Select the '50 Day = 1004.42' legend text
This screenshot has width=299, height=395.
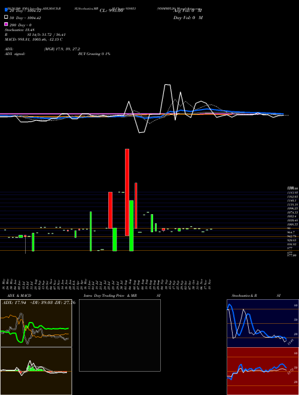click(25, 18)
